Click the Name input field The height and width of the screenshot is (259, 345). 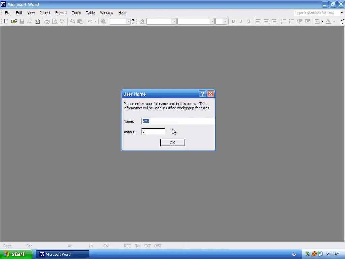click(x=178, y=121)
